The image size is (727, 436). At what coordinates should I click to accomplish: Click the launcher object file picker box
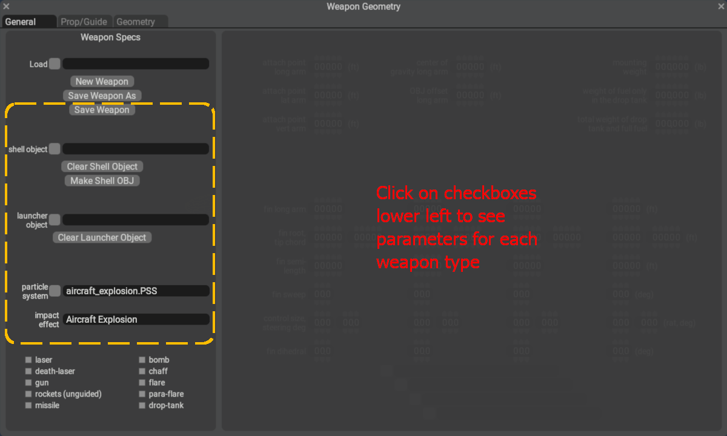pos(55,220)
